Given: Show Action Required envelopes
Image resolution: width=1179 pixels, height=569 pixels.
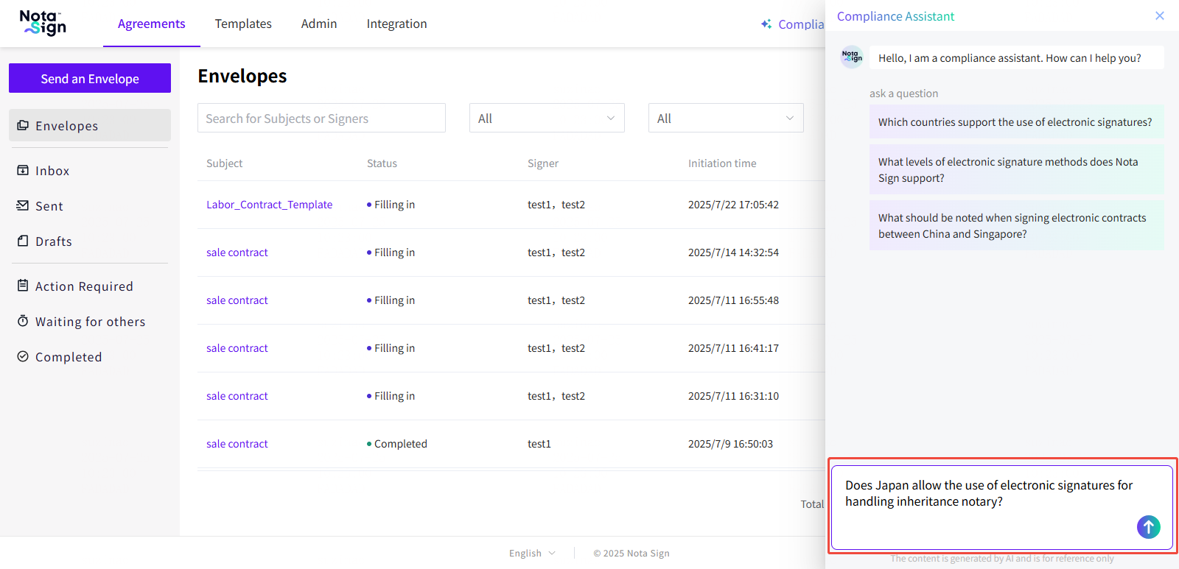Looking at the screenshot, I should coord(83,286).
